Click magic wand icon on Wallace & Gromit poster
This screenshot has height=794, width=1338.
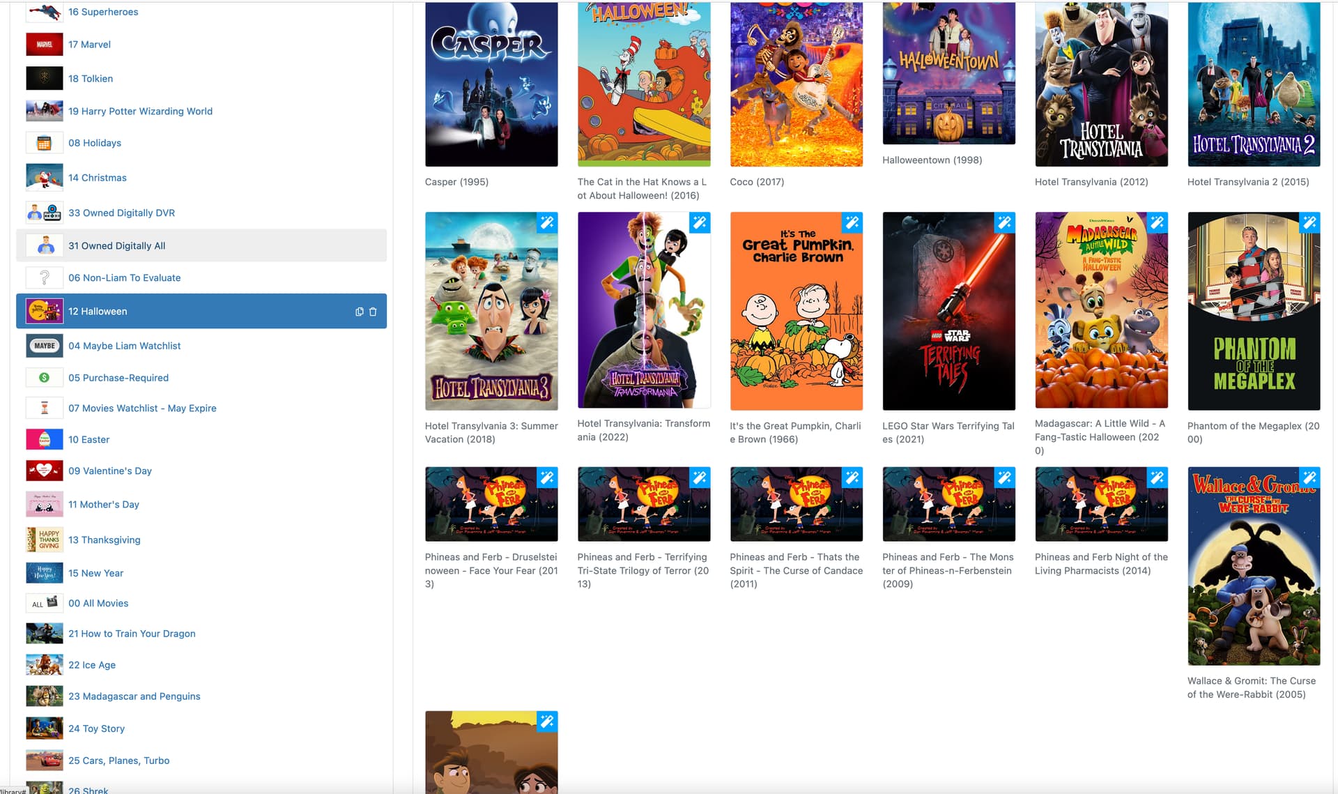[x=1309, y=478]
